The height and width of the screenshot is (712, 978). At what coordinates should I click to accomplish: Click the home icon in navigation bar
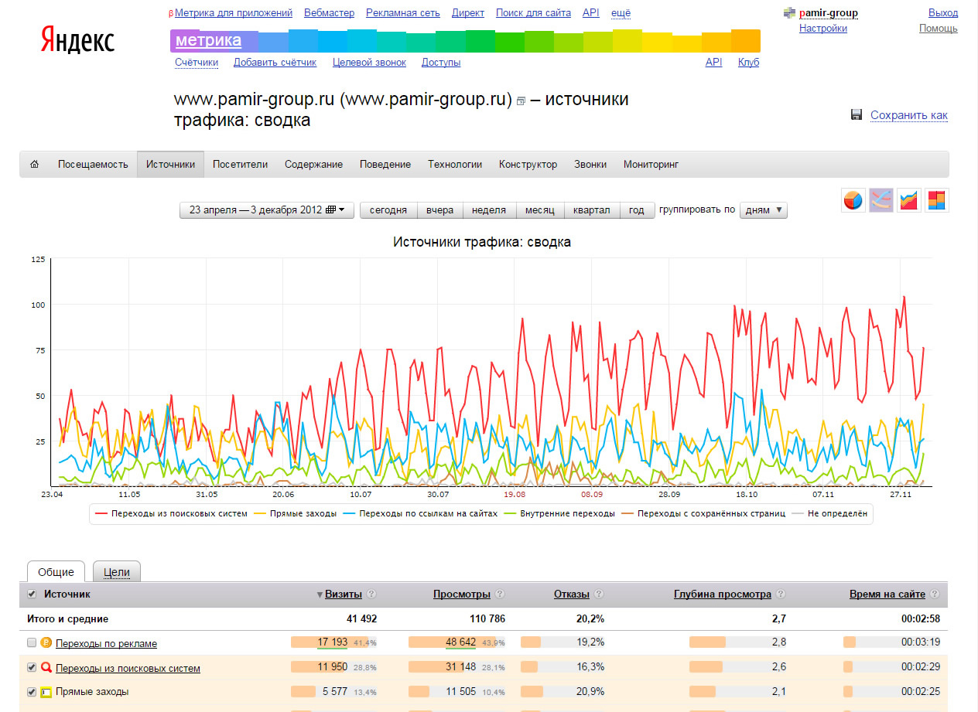(x=34, y=164)
